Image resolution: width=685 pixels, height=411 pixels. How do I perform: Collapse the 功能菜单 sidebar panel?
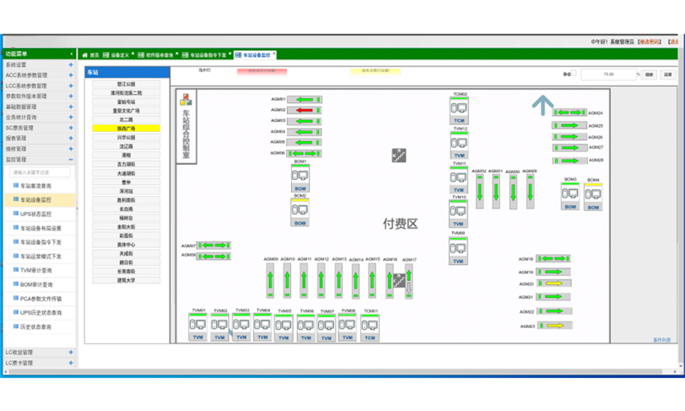[x=71, y=53]
